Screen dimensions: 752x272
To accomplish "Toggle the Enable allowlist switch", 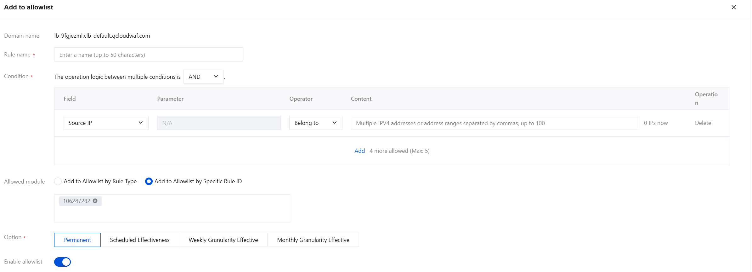I will tap(62, 262).
